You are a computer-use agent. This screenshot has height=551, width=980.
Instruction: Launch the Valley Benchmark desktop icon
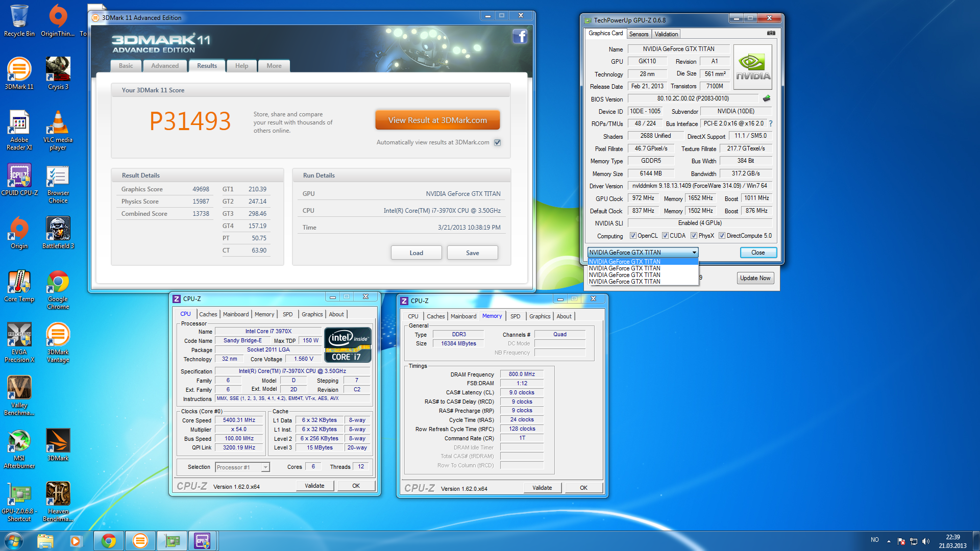19,396
